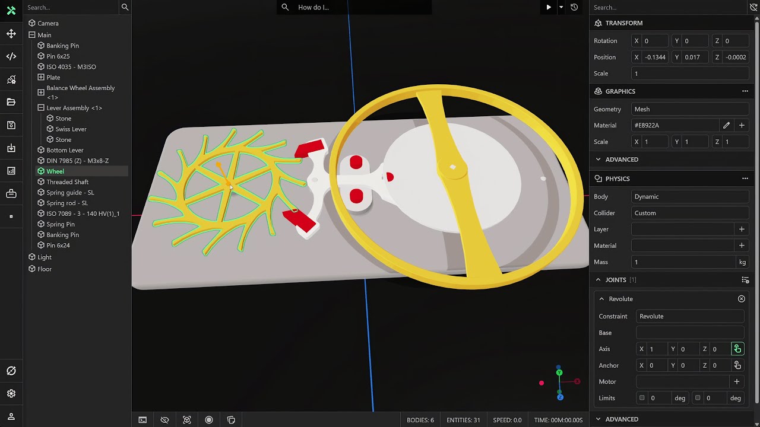This screenshot has width=760, height=427.
Task: Enable the lower joint limit checkbox
Action: pyautogui.click(x=642, y=398)
